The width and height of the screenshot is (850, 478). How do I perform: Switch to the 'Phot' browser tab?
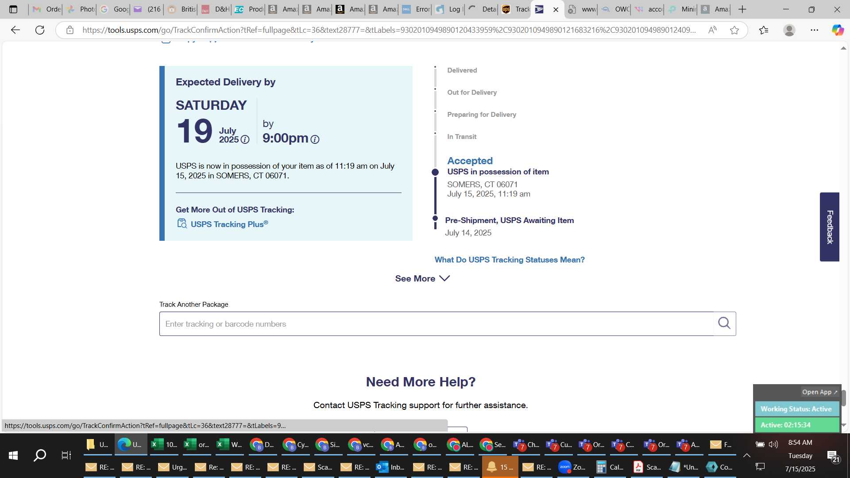(x=81, y=9)
